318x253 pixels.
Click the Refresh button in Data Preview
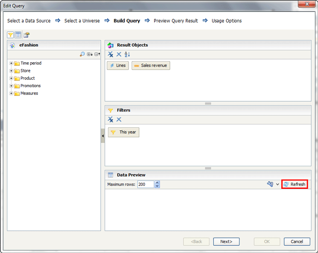[295, 185]
